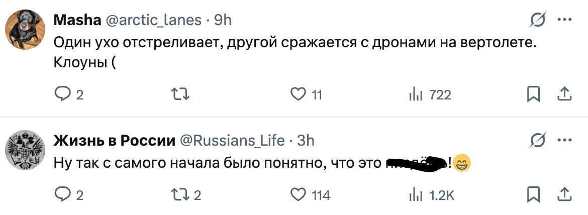The width and height of the screenshot is (588, 215).
Task: Repost Masha's tweet
Action: pyautogui.click(x=180, y=94)
